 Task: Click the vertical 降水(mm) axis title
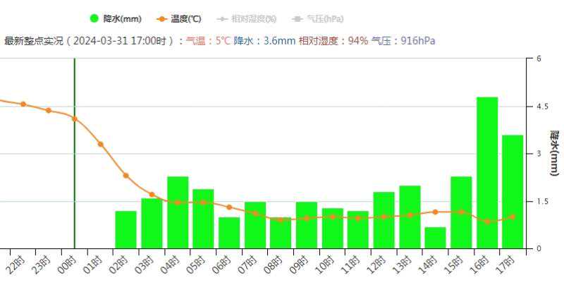tap(554, 153)
